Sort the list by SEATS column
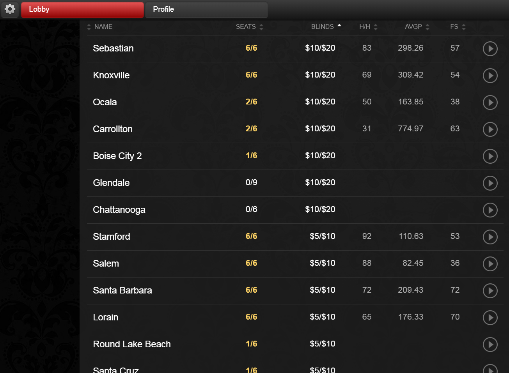The image size is (509, 373). click(246, 27)
